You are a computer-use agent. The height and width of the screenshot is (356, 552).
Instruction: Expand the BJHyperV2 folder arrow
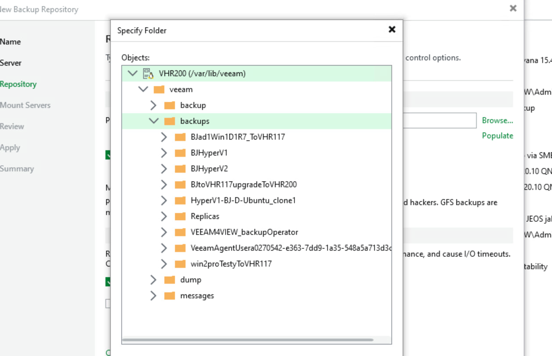(164, 169)
